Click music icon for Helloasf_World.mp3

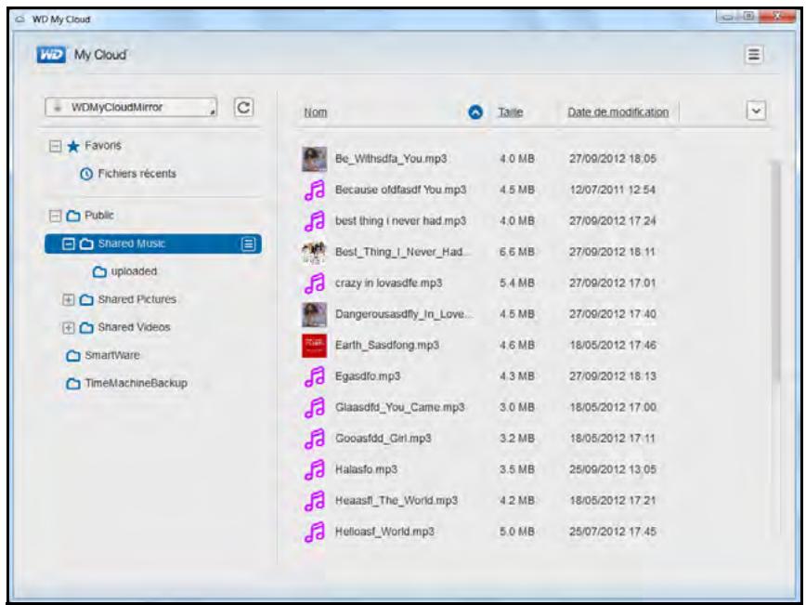(315, 532)
